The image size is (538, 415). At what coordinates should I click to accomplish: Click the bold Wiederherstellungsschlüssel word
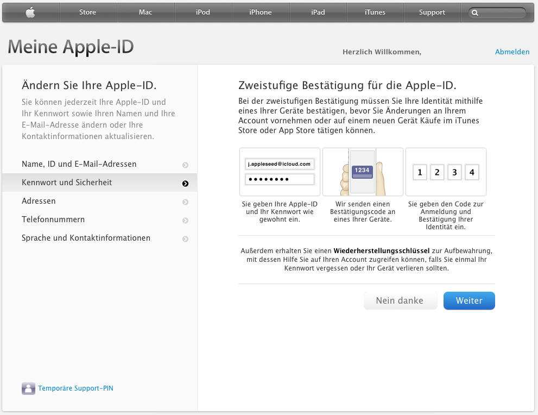pyautogui.click(x=382, y=251)
